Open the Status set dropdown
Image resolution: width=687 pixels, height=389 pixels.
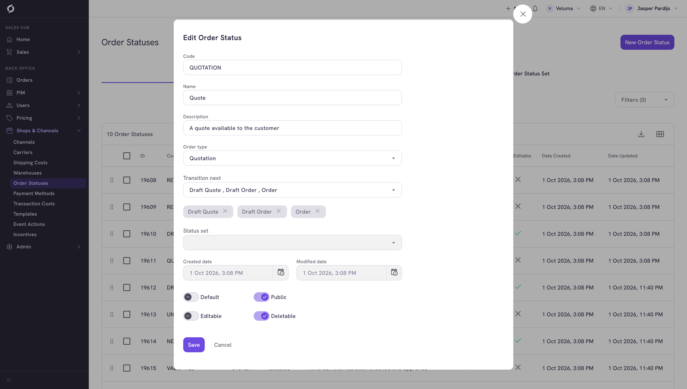point(293,243)
